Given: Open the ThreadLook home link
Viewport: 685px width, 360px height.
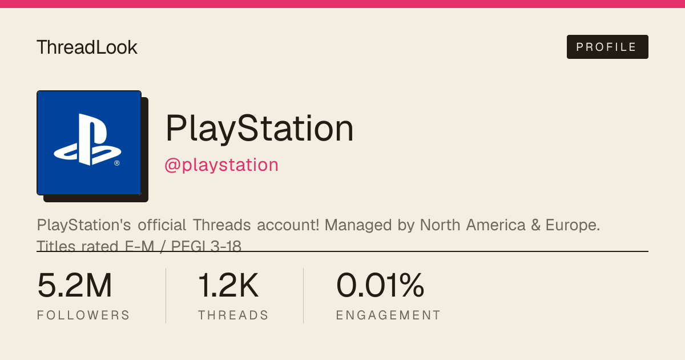Looking at the screenshot, I should click(x=87, y=47).
